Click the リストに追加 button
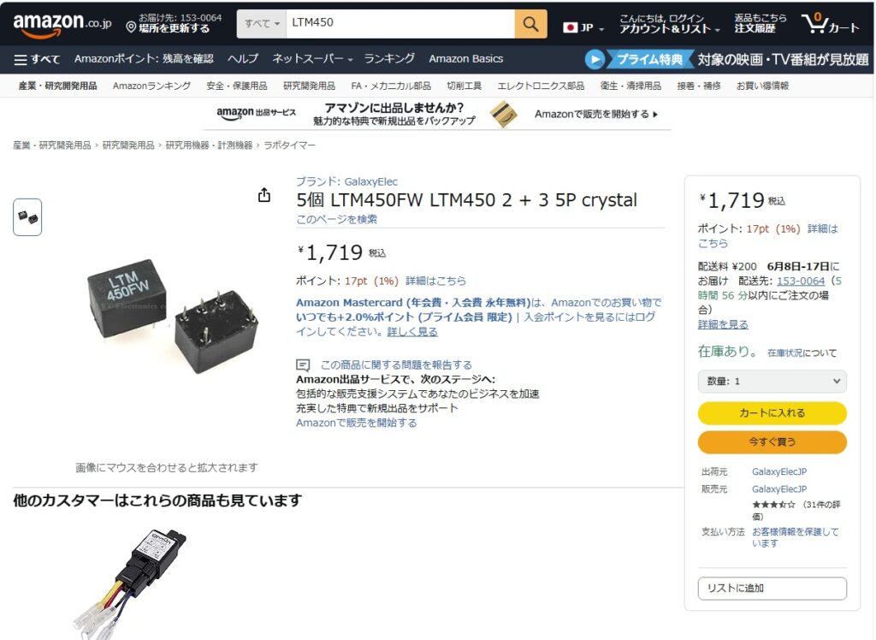876x640 pixels. coord(772,588)
